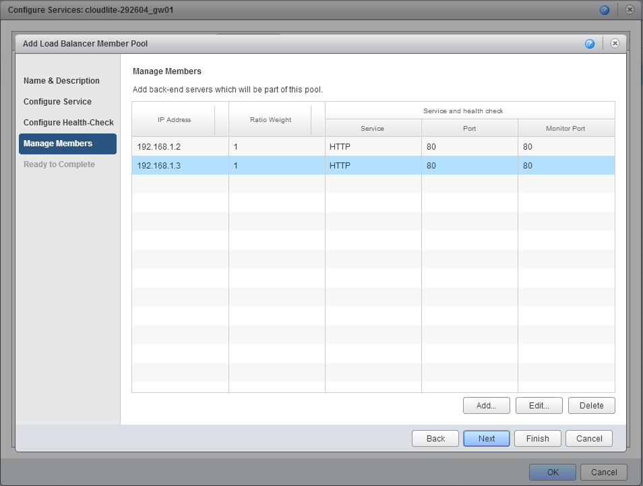
Task: Advance to the next wizard step
Action: (x=486, y=438)
